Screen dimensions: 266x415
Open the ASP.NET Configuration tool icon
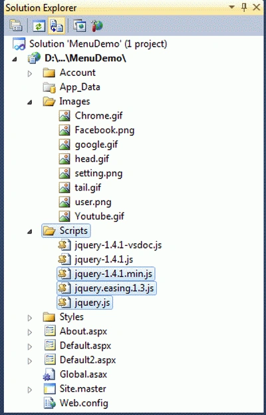(x=97, y=26)
